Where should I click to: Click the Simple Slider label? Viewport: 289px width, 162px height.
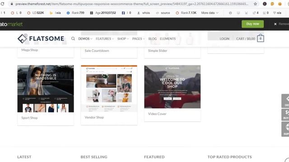point(158,51)
